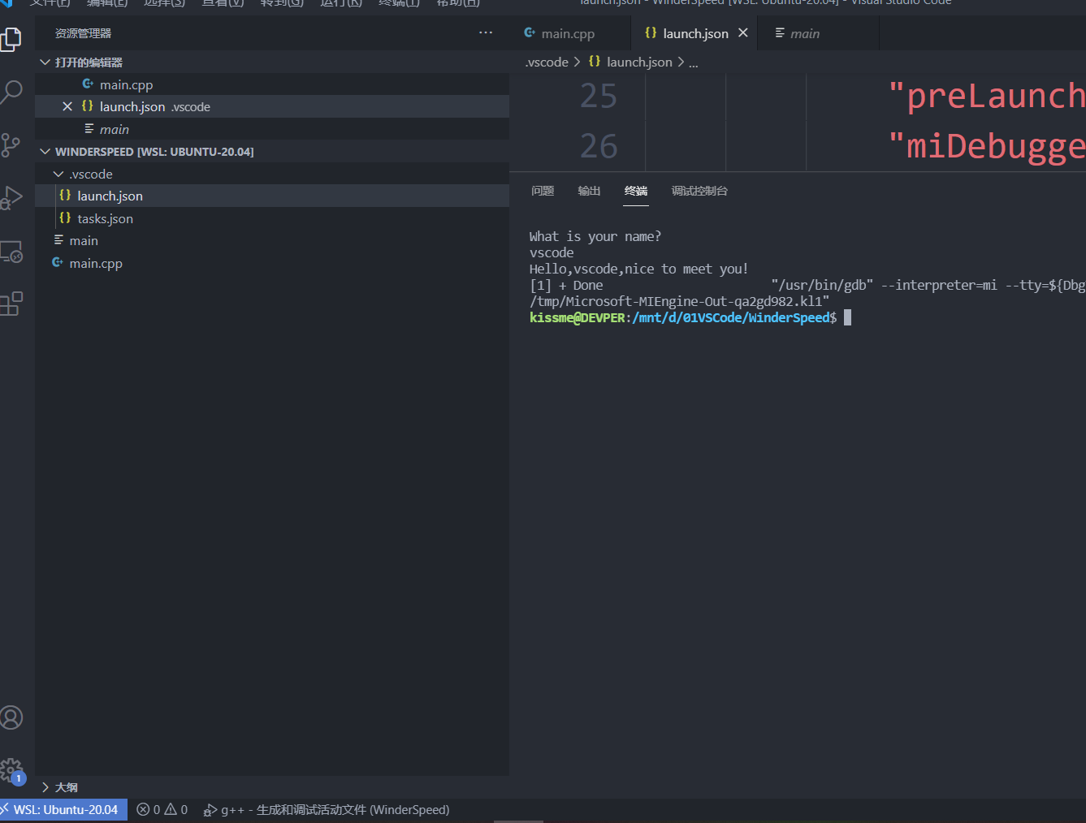The height and width of the screenshot is (823, 1086).
Task: Select the Explorer icon in activity bar
Action: 12,38
